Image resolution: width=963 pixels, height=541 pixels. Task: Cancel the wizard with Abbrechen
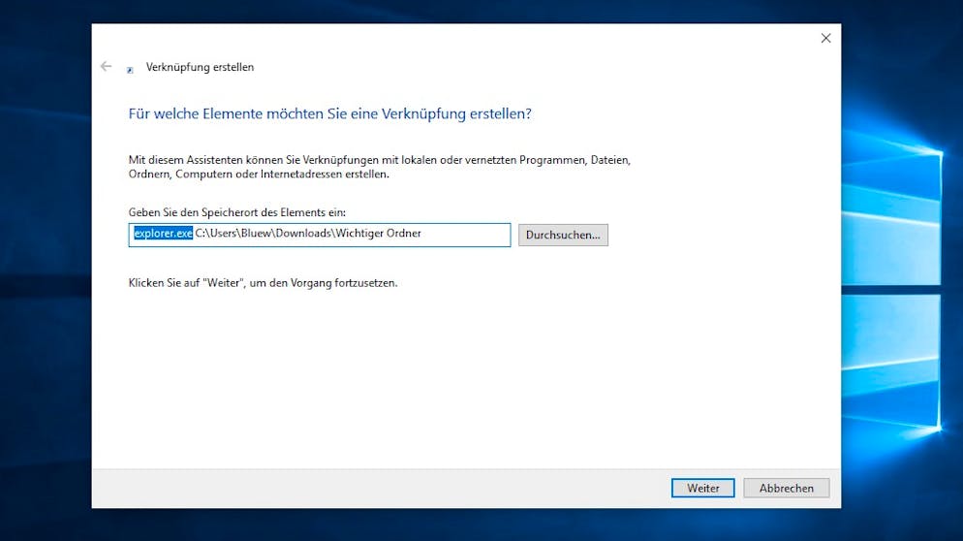click(x=786, y=488)
